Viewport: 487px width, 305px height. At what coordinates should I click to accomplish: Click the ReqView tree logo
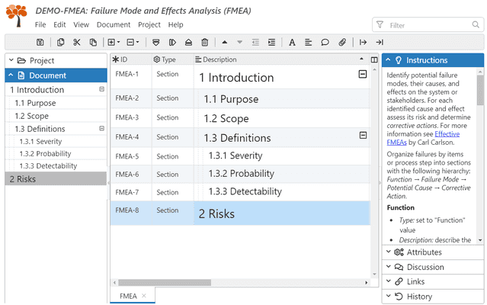point(17,15)
